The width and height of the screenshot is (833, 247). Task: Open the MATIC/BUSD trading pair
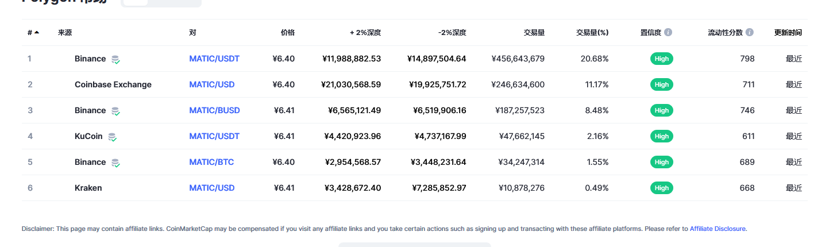pyautogui.click(x=215, y=110)
